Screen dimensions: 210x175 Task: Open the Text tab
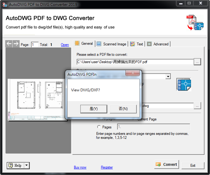click(x=137, y=44)
